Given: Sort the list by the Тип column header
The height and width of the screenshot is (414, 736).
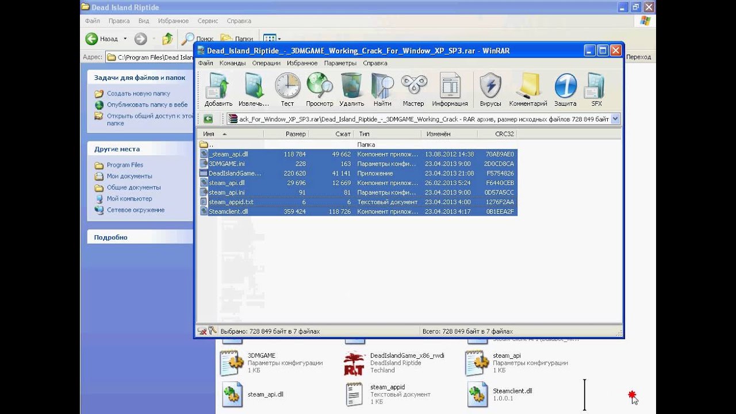Looking at the screenshot, I should [388, 133].
